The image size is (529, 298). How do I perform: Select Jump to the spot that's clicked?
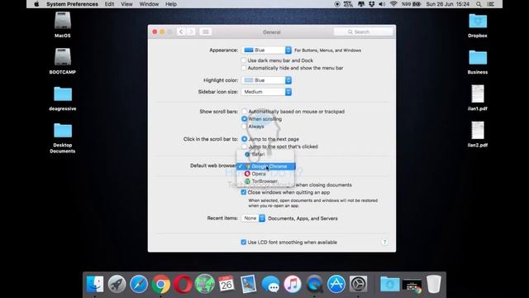pos(245,147)
